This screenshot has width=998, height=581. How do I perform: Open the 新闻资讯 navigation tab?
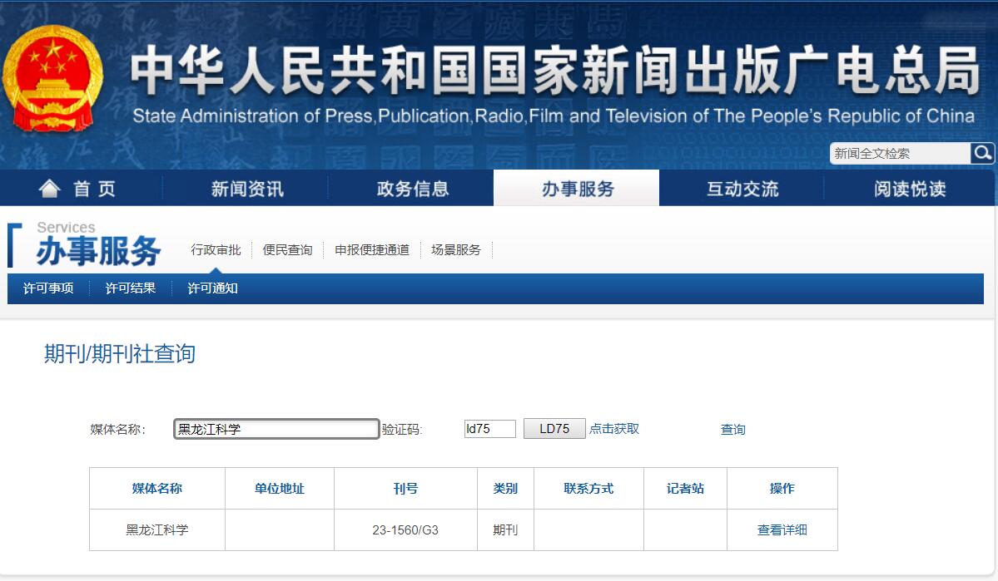point(246,189)
